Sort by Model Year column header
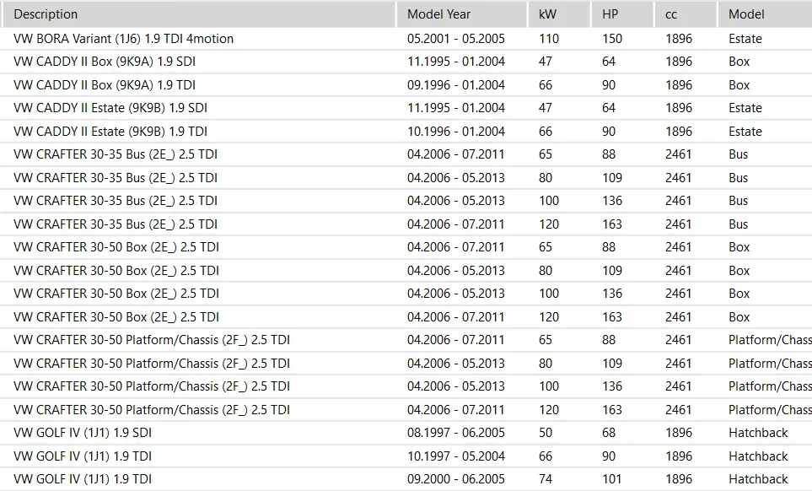 click(x=438, y=14)
